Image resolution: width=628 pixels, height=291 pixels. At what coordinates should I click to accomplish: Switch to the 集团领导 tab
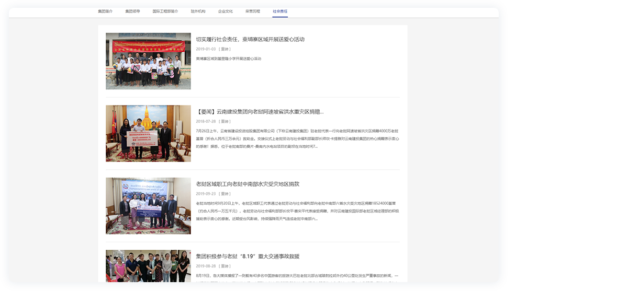(x=132, y=11)
